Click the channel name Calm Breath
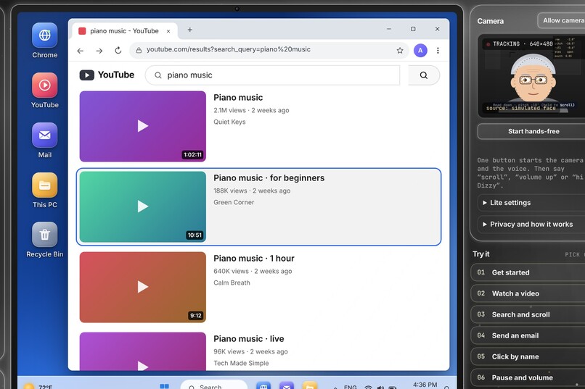Viewport: 585px width, 389px height. (232, 283)
